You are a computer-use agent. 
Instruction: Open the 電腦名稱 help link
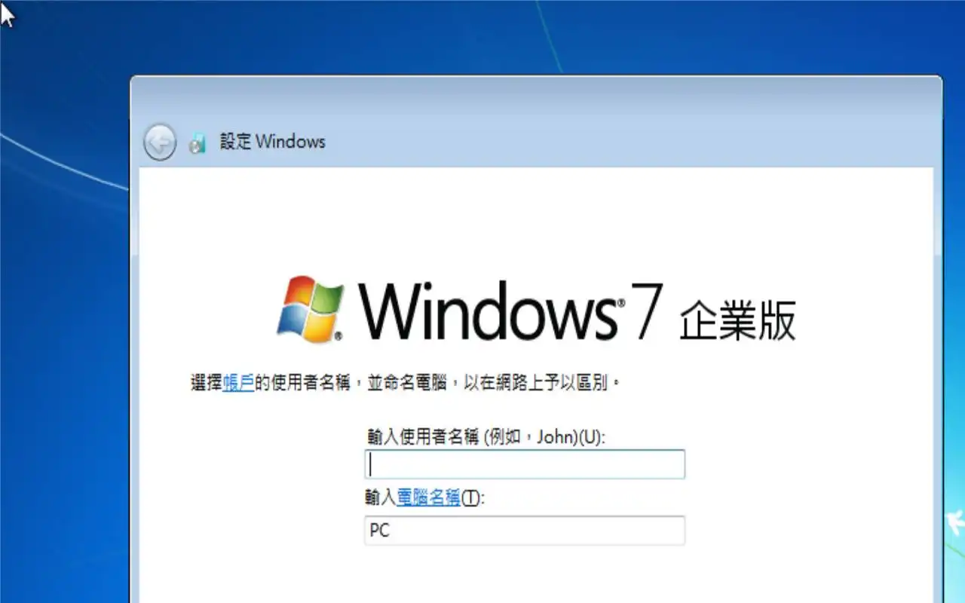[x=428, y=498]
